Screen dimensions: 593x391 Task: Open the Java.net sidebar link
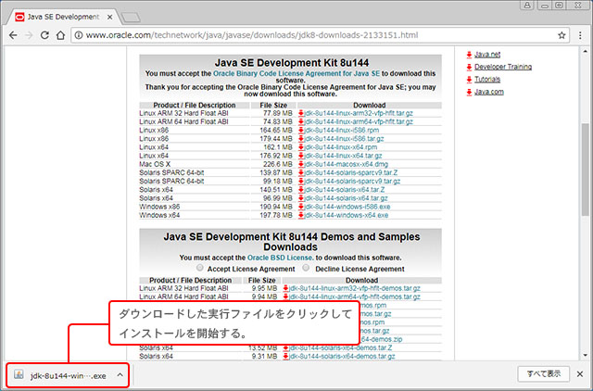(487, 55)
